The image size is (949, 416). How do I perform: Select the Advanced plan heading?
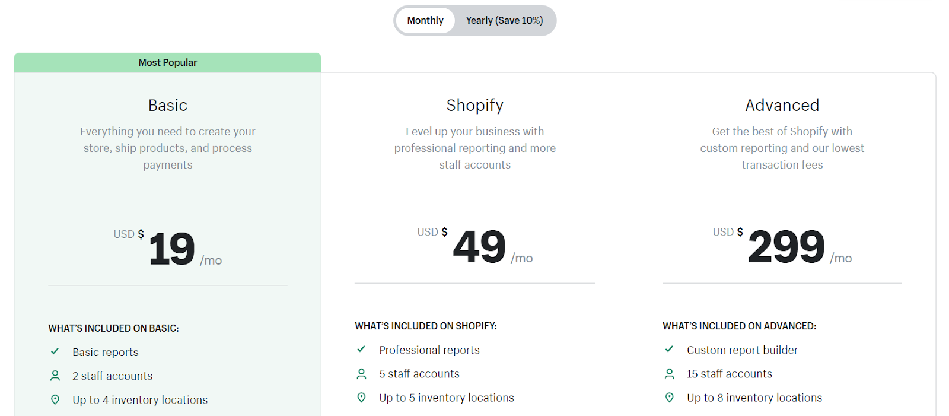pos(782,106)
